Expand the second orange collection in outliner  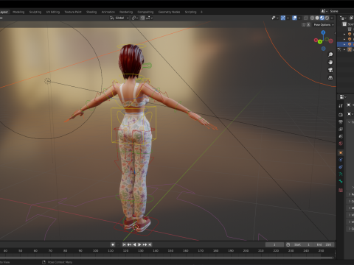click(344, 39)
